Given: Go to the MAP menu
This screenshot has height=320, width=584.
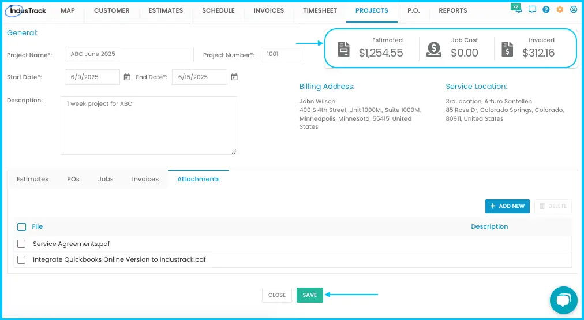Looking at the screenshot, I should [x=68, y=10].
